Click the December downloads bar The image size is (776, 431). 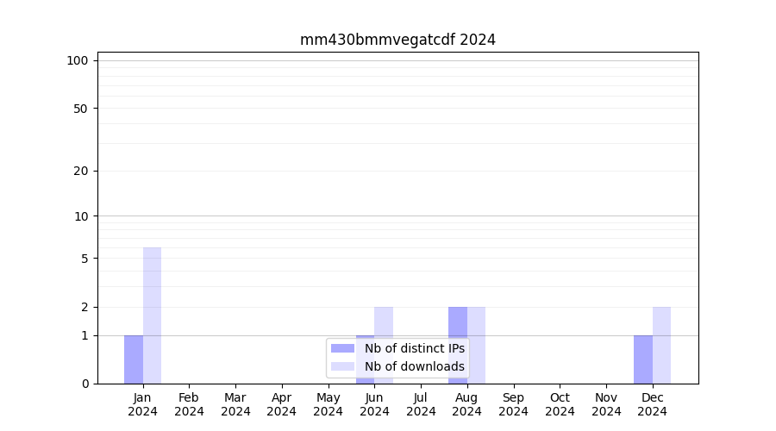pyautogui.click(x=661, y=345)
